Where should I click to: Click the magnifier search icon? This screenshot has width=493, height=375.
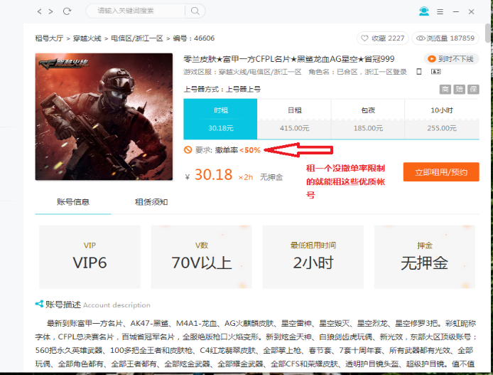(x=195, y=11)
